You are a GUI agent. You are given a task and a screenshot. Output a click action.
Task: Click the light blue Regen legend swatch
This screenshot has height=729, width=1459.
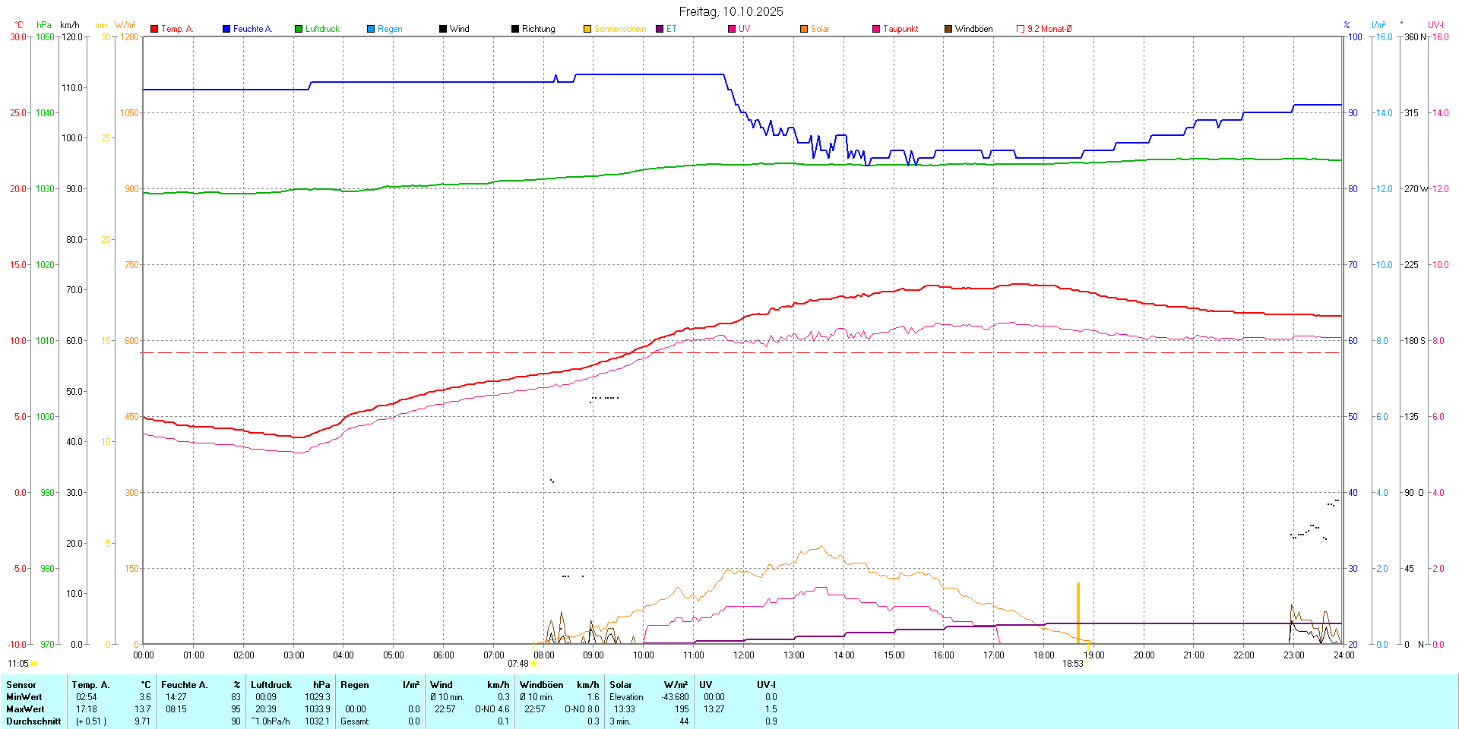pyautogui.click(x=371, y=29)
